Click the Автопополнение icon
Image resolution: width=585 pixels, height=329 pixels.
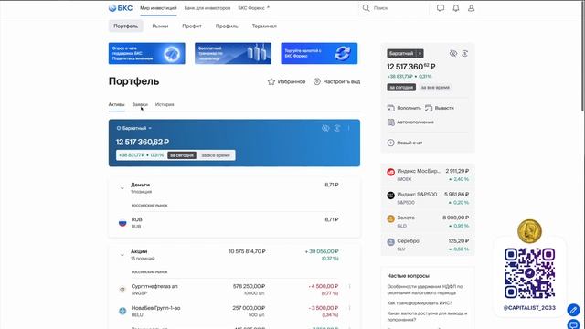point(390,122)
